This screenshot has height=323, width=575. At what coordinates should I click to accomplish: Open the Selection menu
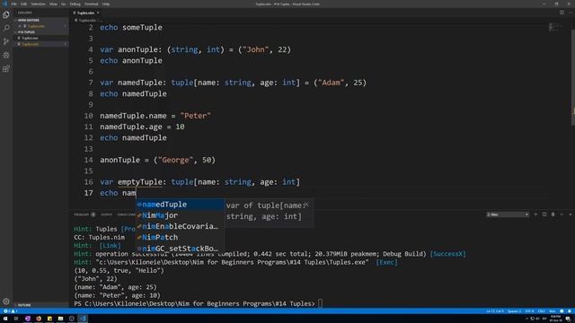(38, 4)
